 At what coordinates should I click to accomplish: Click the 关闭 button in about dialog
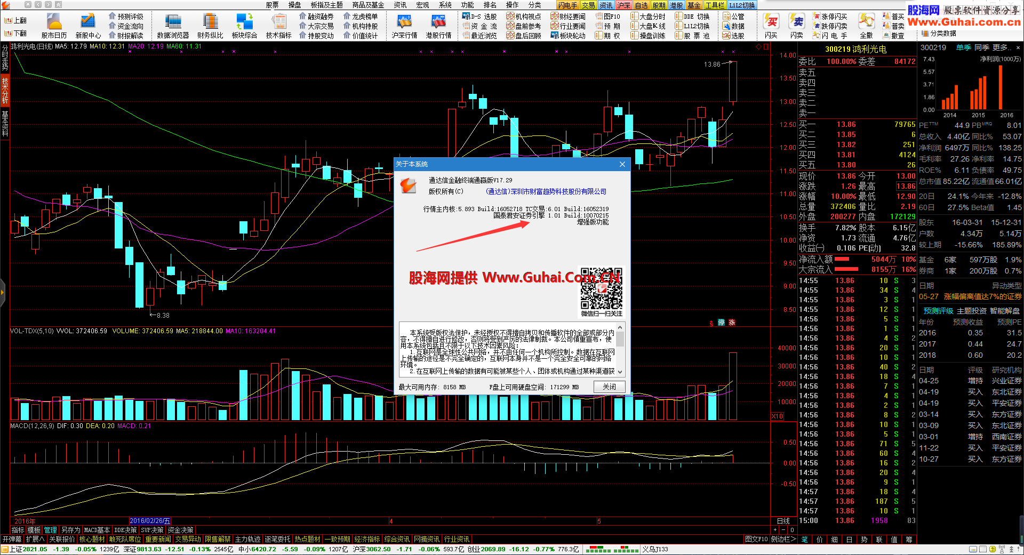[x=610, y=387]
